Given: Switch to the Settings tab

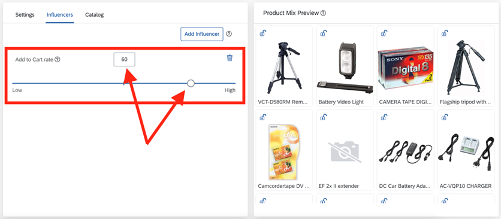Looking at the screenshot, I should coord(25,15).
